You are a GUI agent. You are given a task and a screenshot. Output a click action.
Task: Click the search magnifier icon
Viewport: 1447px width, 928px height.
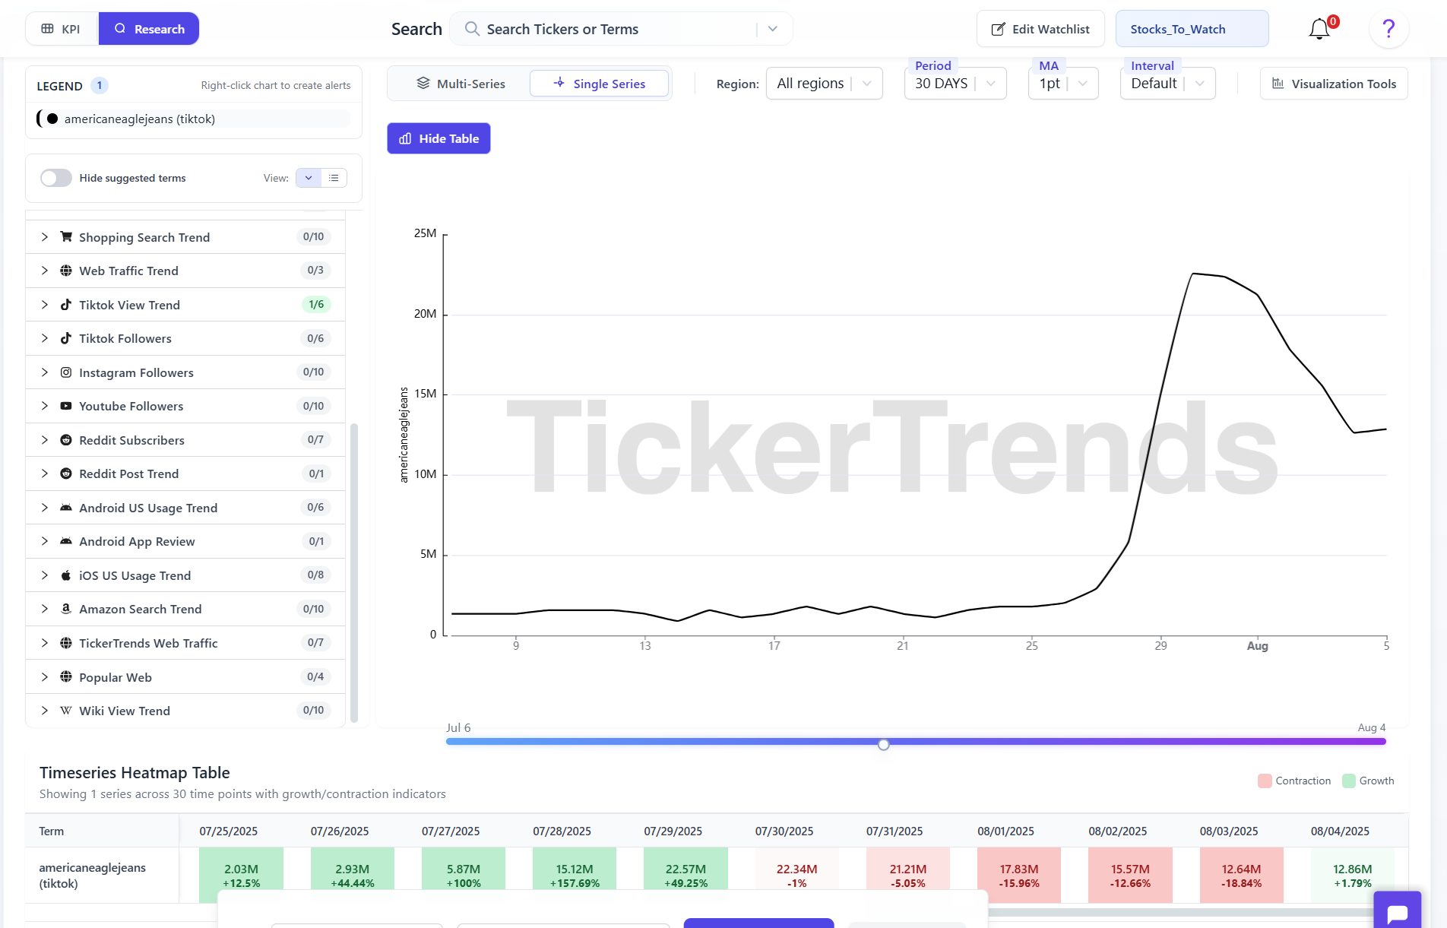click(x=472, y=29)
